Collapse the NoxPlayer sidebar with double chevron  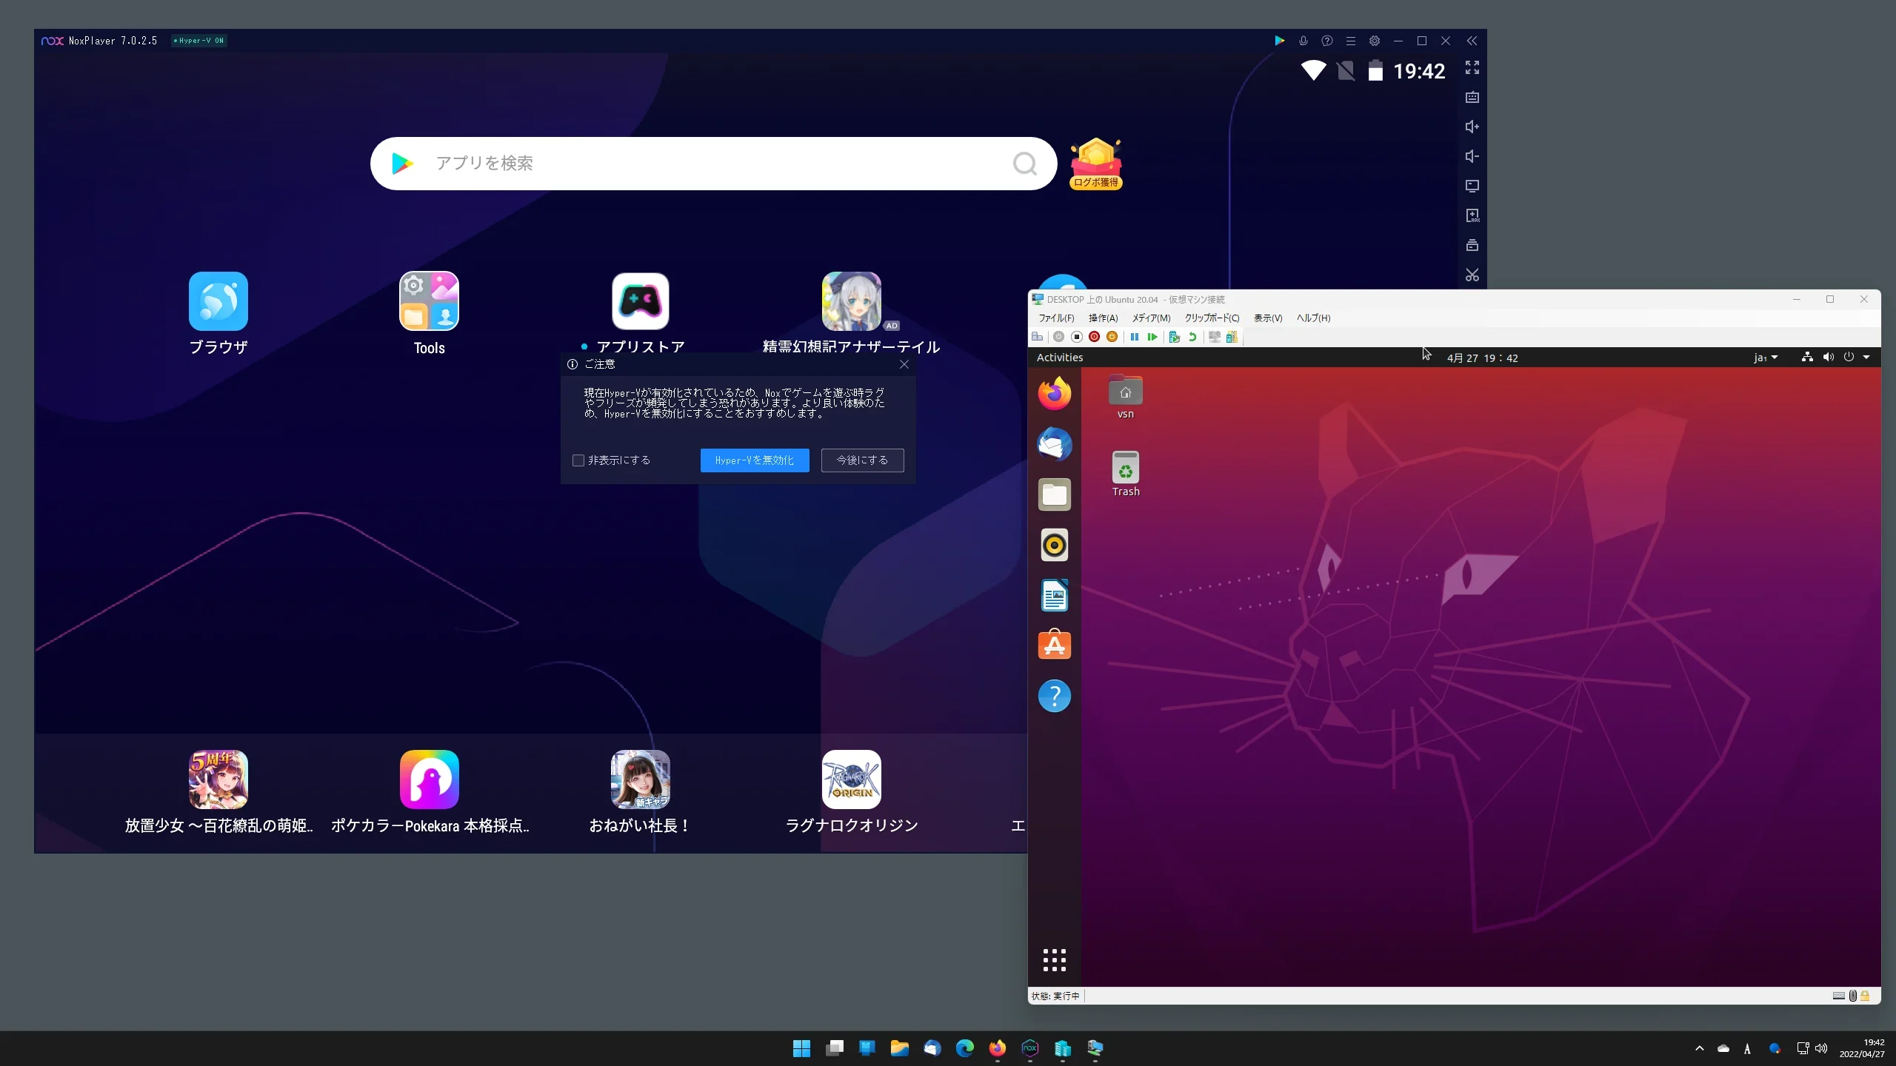pos(1472,41)
